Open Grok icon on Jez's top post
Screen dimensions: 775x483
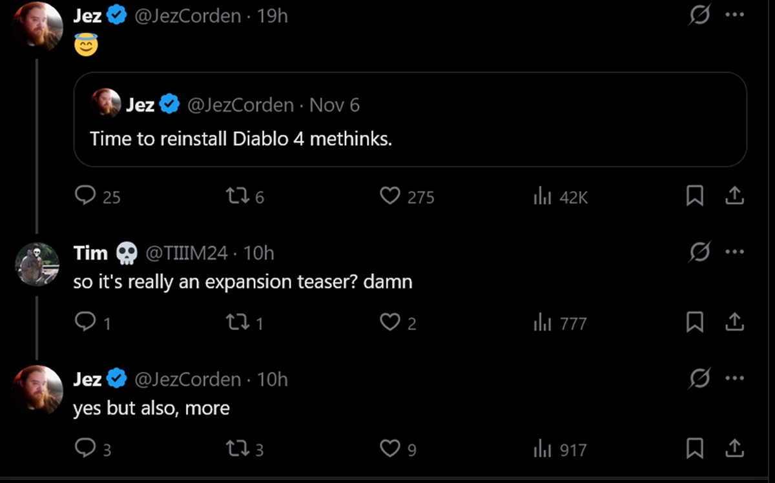[x=698, y=16]
